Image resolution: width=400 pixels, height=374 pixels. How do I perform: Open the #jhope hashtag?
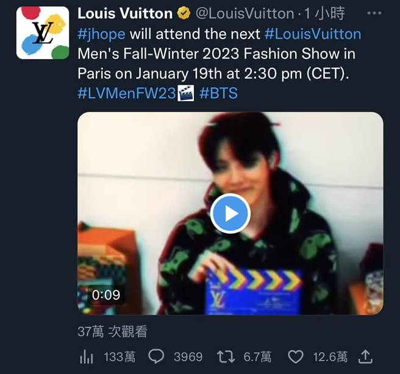point(101,34)
